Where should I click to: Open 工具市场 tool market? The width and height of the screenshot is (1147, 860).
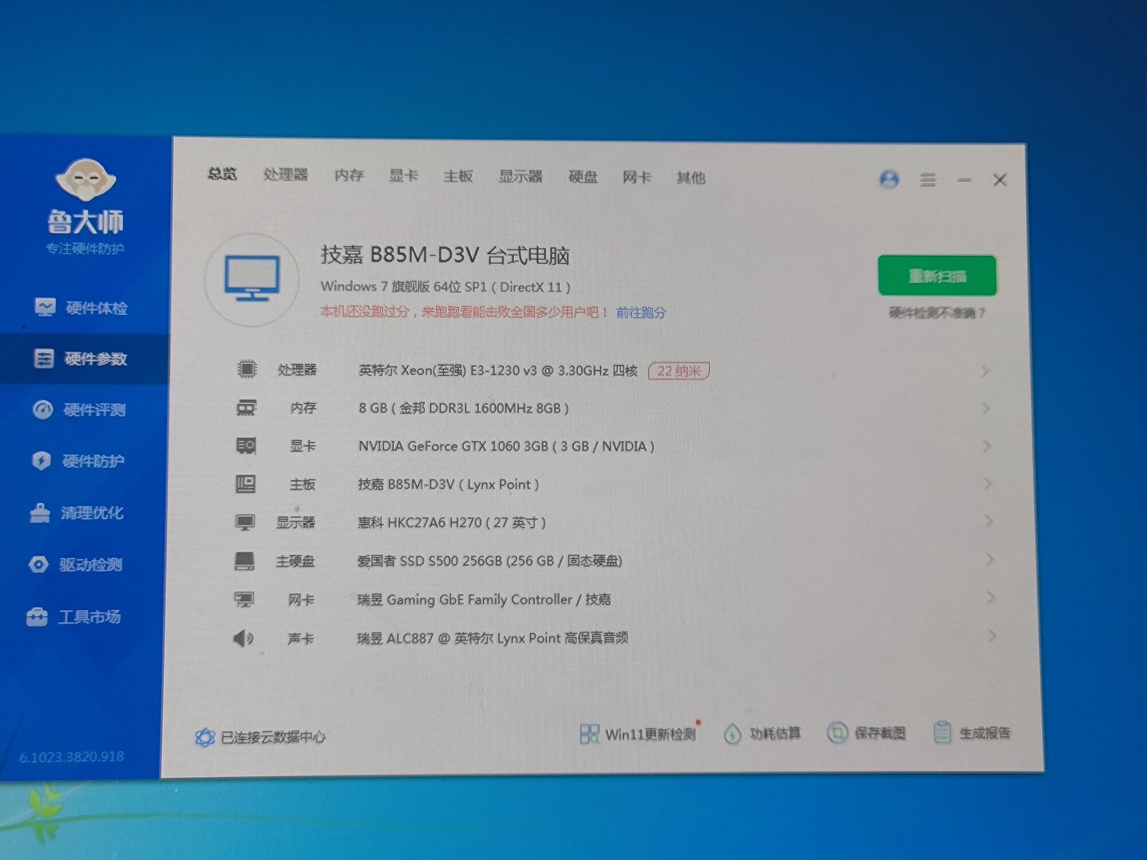pyautogui.click(x=73, y=617)
